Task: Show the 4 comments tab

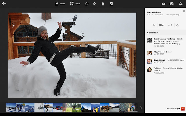Action: tap(161, 25)
